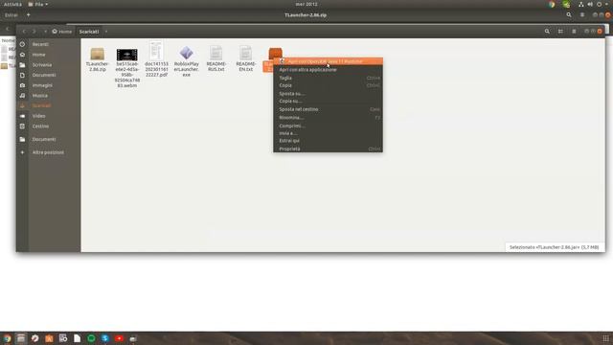613x345 pixels.
Task: Open volume indicator in top bar
Action: click(590, 4)
